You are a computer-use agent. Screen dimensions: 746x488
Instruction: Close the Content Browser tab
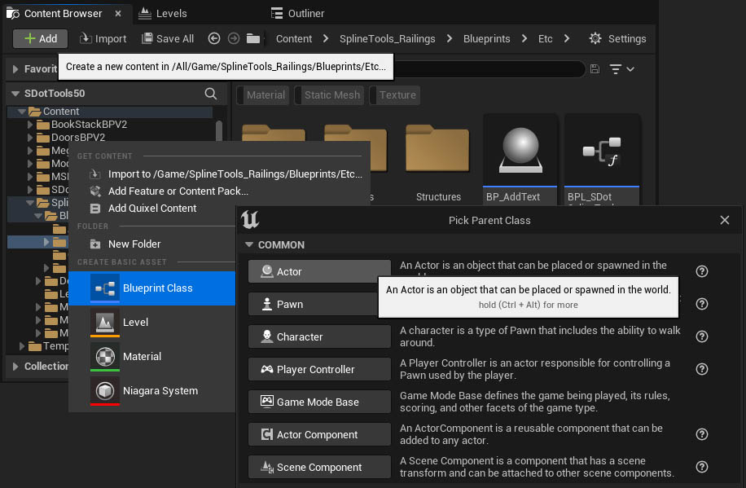[x=118, y=13]
